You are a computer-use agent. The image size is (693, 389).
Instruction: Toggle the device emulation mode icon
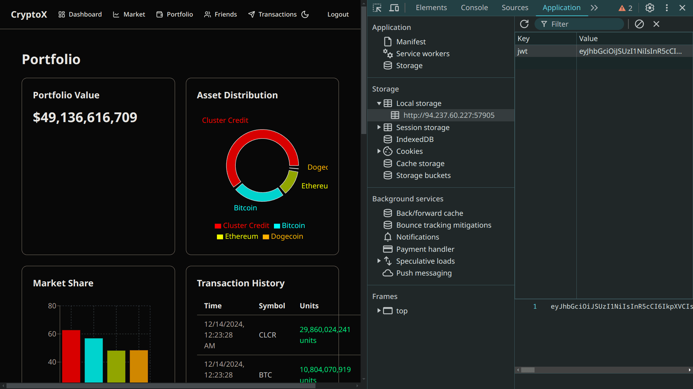[x=394, y=8]
